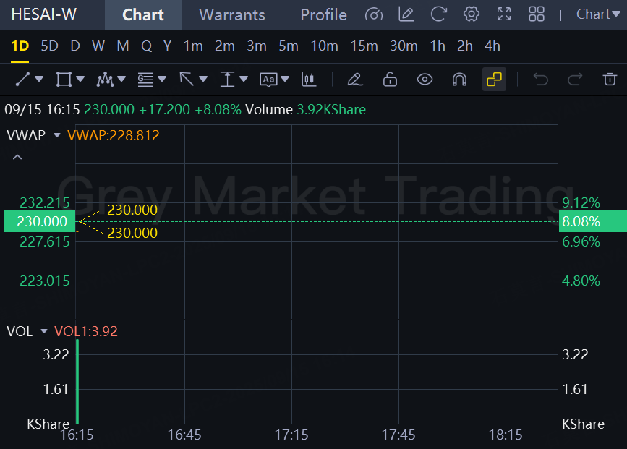Open the VWAP indicator dropdown
Viewport: 627px width, 449px height.
57,135
